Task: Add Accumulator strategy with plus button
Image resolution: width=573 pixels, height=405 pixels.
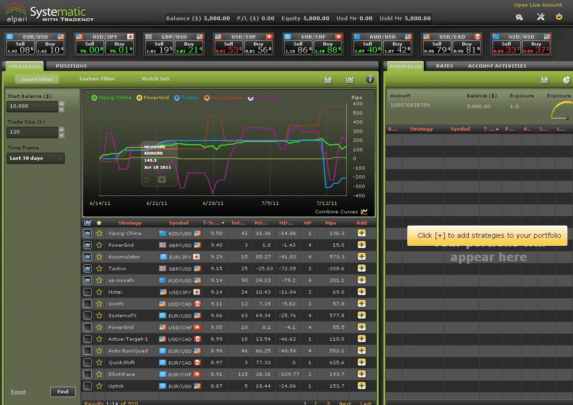Action: [x=361, y=257]
